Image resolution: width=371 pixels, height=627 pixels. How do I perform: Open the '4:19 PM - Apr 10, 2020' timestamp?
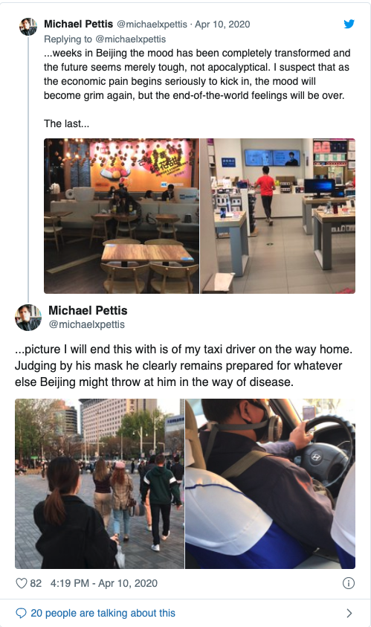pyautogui.click(x=104, y=583)
